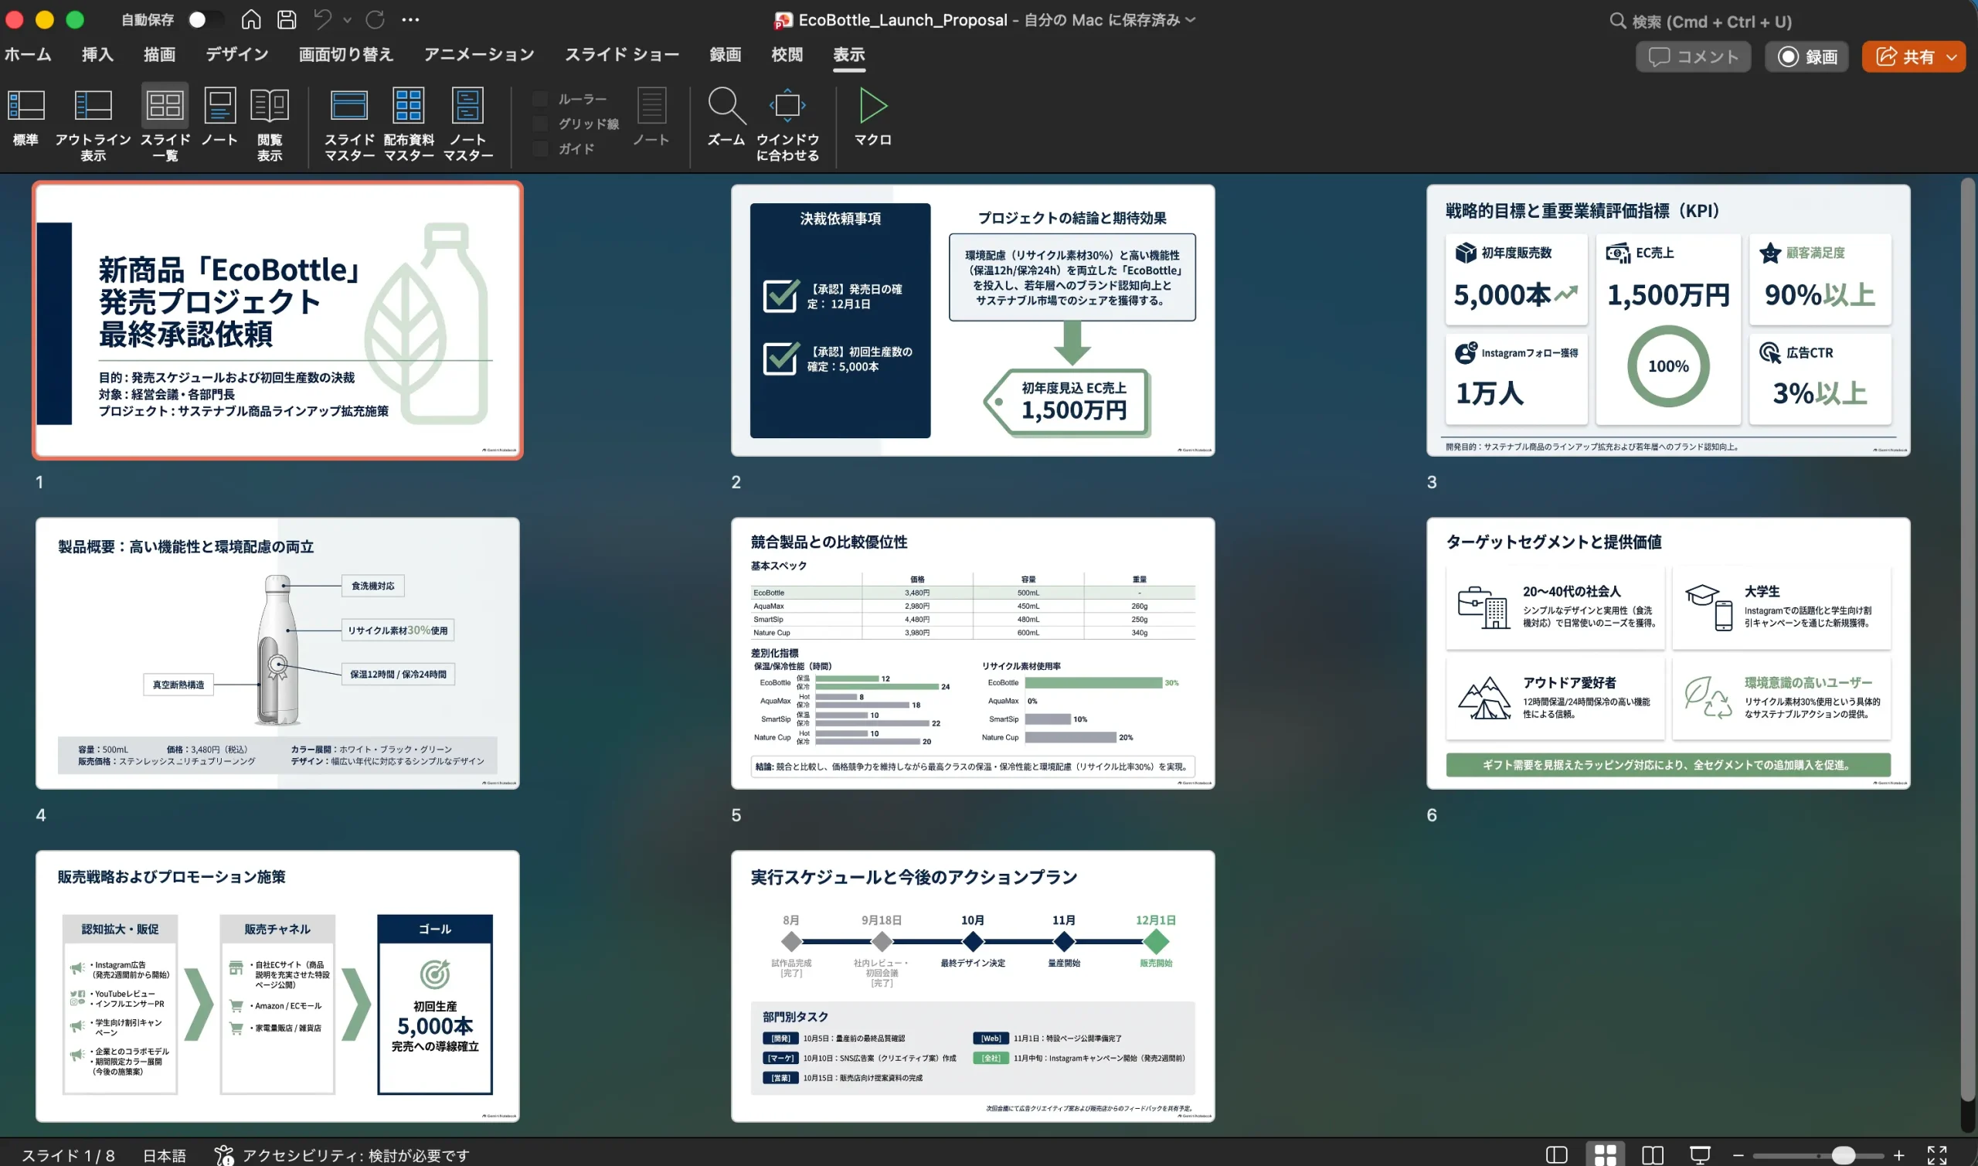Enable the ルーラー ruler checkbox
The height and width of the screenshot is (1166, 1978).
[540, 99]
